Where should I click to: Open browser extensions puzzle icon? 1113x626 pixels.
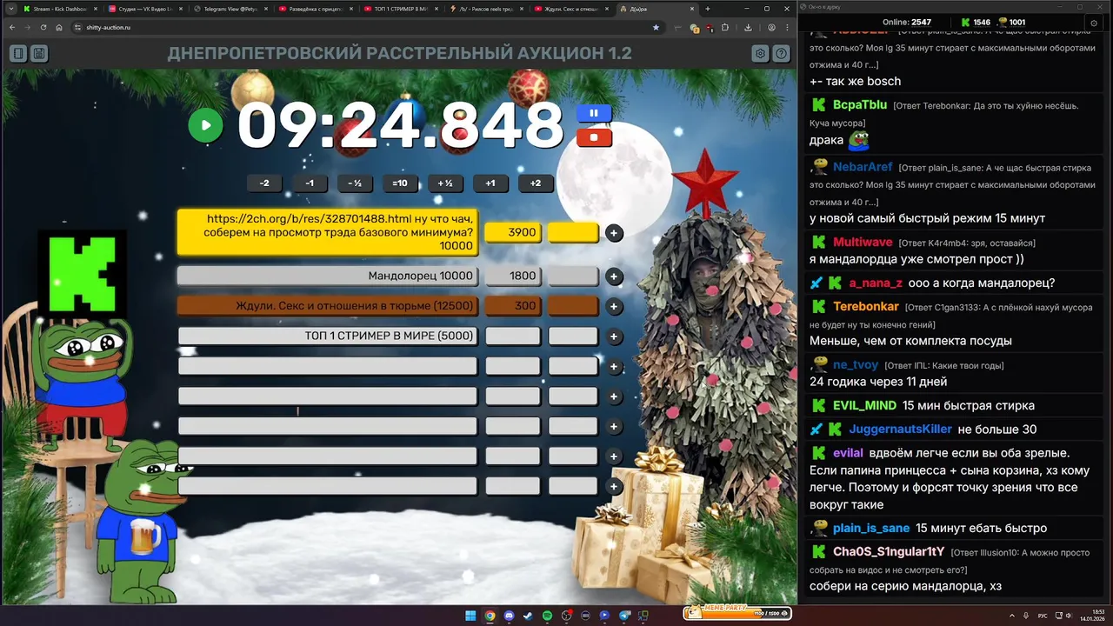pyautogui.click(x=725, y=27)
